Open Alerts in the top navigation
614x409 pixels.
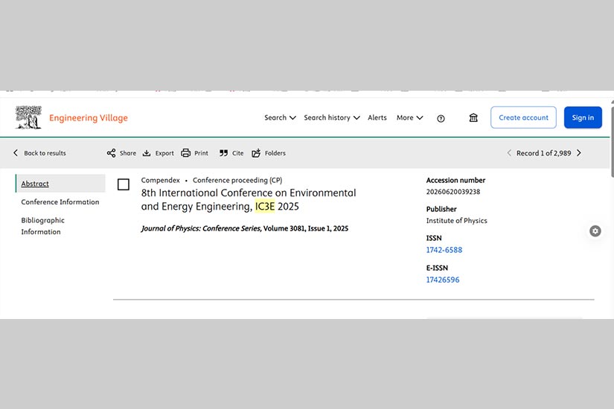(x=377, y=117)
